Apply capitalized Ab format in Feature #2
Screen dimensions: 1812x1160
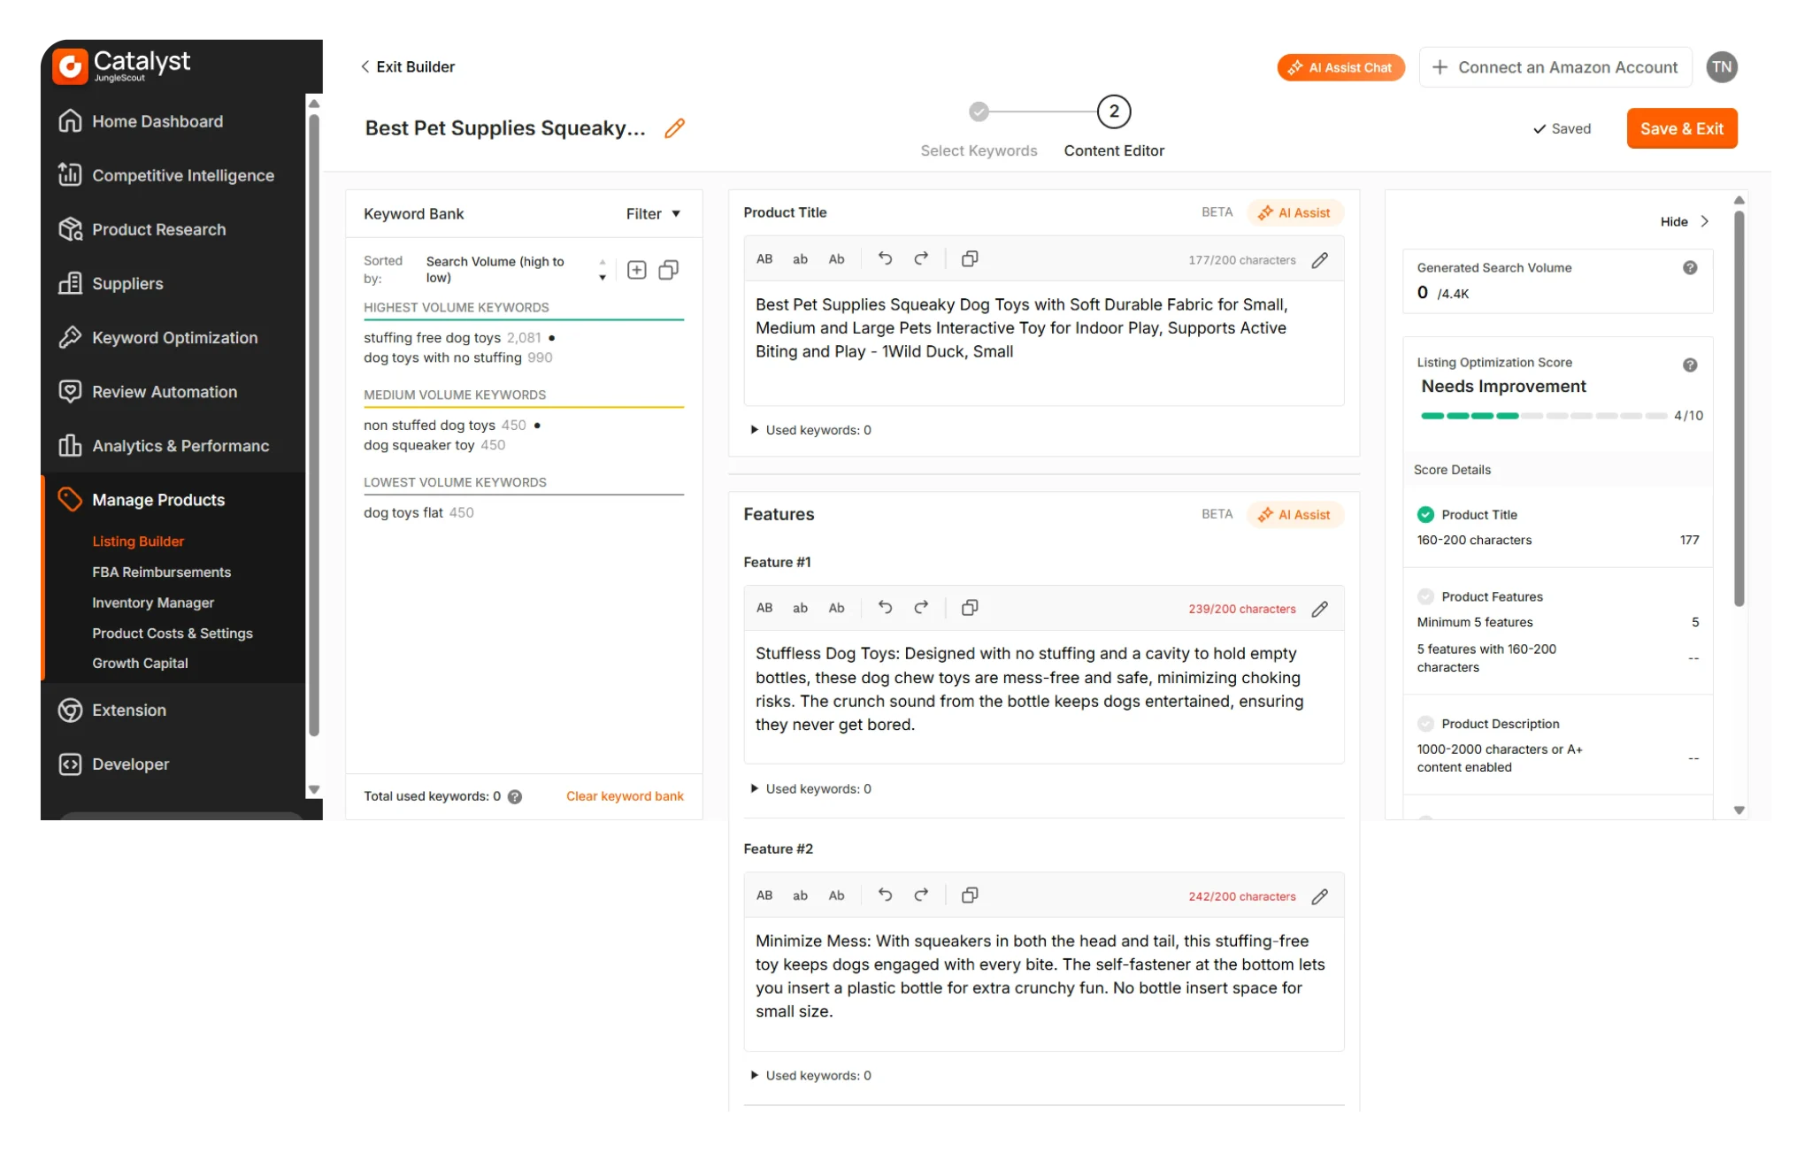pos(836,895)
